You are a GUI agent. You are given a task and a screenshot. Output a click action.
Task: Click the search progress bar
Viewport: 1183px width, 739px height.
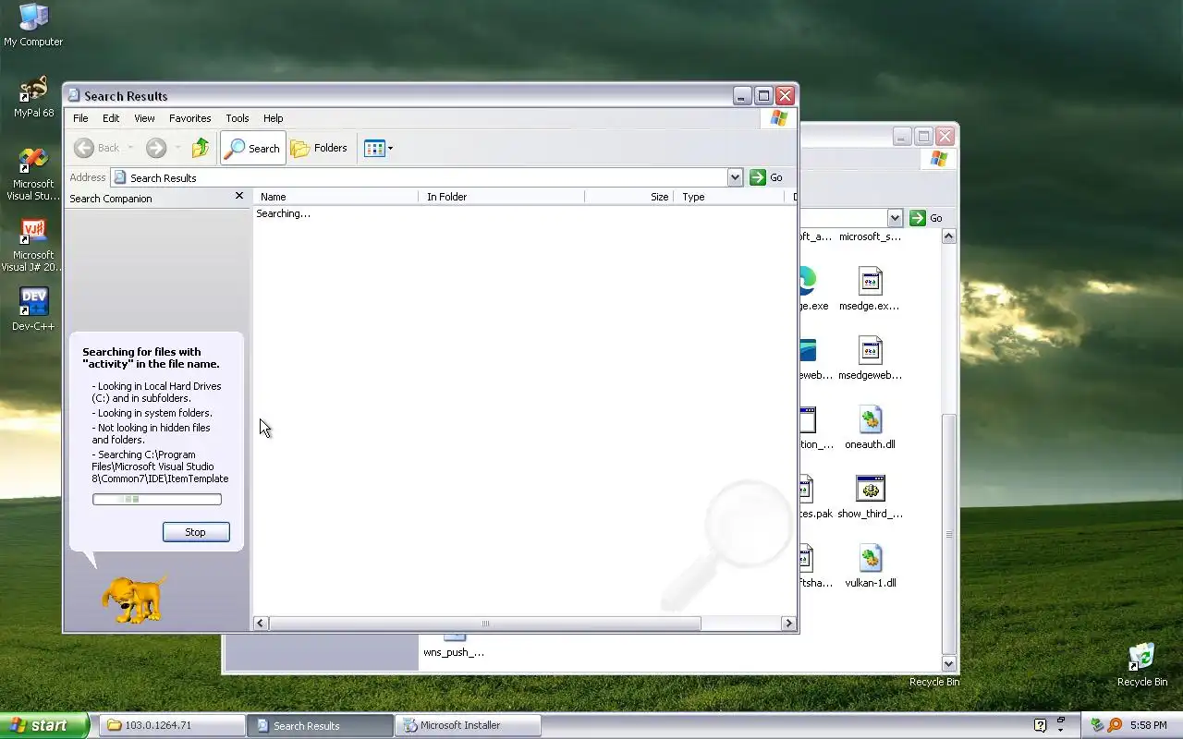click(x=157, y=500)
